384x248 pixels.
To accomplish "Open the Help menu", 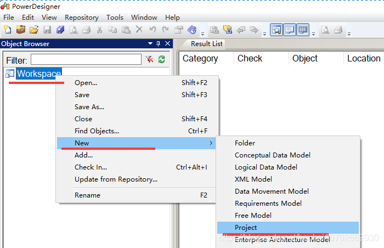I will pos(172,18).
